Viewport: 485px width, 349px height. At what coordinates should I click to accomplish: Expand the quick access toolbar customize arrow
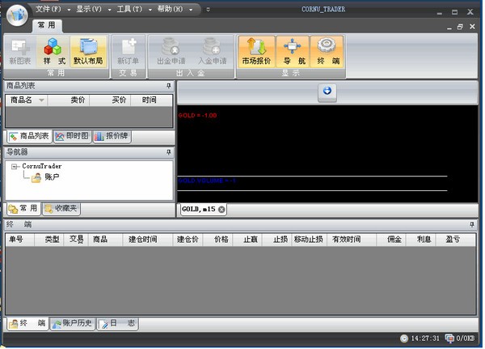[x=209, y=9]
